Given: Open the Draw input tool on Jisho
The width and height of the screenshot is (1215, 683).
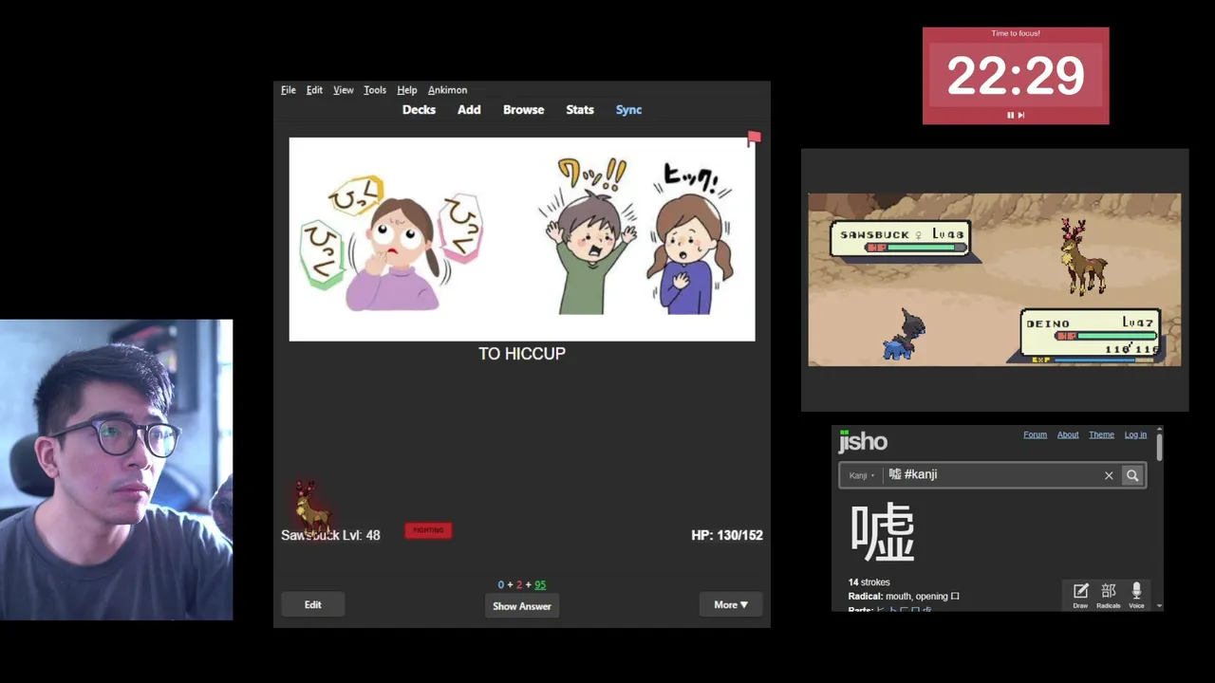Looking at the screenshot, I should click(1080, 596).
